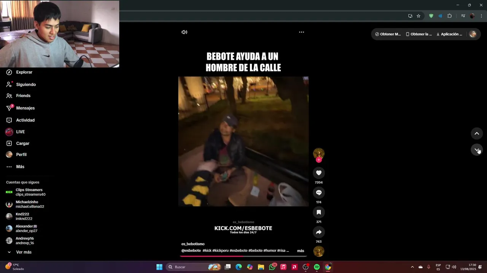The height and width of the screenshot is (273, 487).
Task: Open the Clips Streamers followed account
Action: click(x=25, y=192)
